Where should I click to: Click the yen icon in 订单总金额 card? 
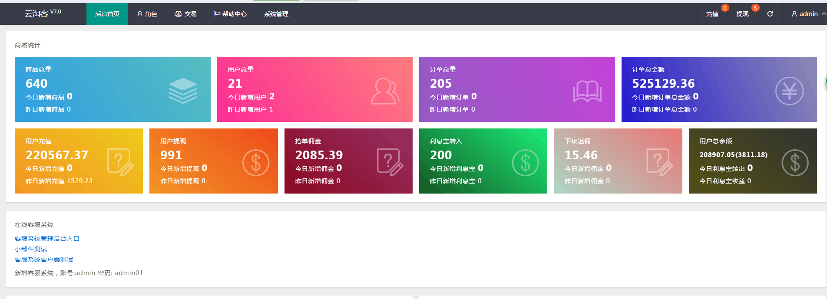[x=789, y=91]
